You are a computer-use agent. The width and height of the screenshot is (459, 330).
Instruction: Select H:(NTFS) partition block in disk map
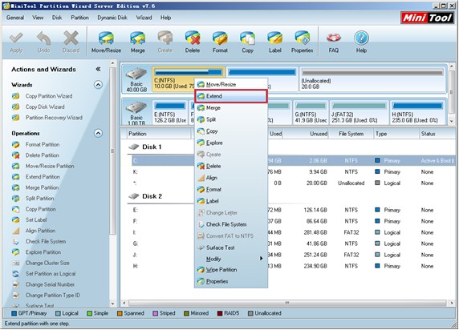coord(417,112)
